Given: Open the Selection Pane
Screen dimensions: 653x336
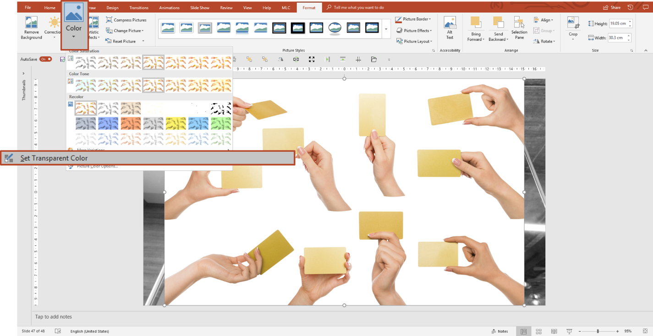Looking at the screenshot, I should click(519, 28).
